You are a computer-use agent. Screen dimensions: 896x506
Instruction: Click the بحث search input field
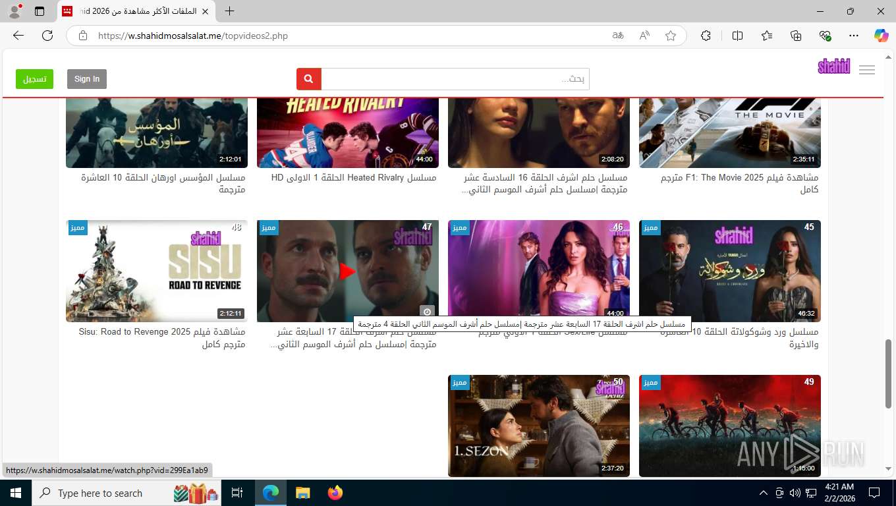click(455, 79)
